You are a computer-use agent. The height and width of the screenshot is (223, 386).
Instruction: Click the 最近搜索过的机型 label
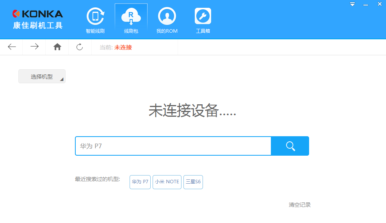point(98,179)
